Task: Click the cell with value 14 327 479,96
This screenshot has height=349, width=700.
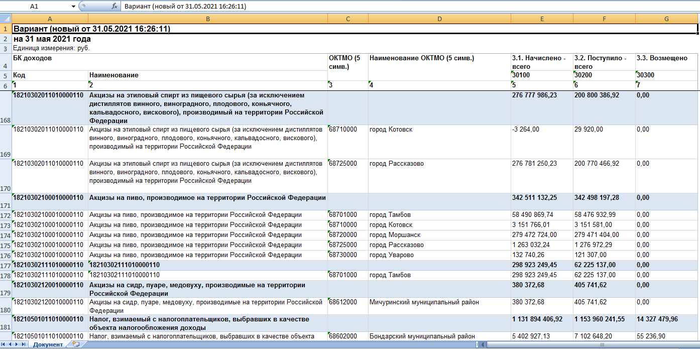Action: click(666, 323)
